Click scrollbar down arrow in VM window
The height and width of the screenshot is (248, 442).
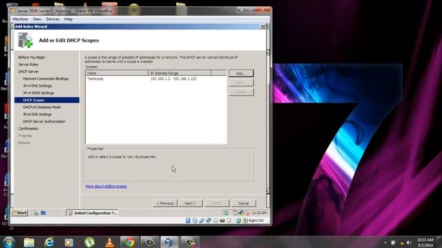(x=267, y=191)
